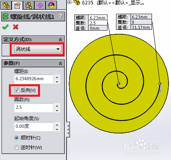
Task: Click the 起始角度 start angle field
Action: 34,127
